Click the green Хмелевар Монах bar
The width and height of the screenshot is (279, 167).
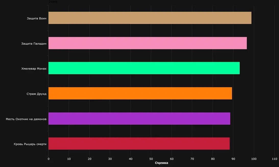tap(144, 68)
